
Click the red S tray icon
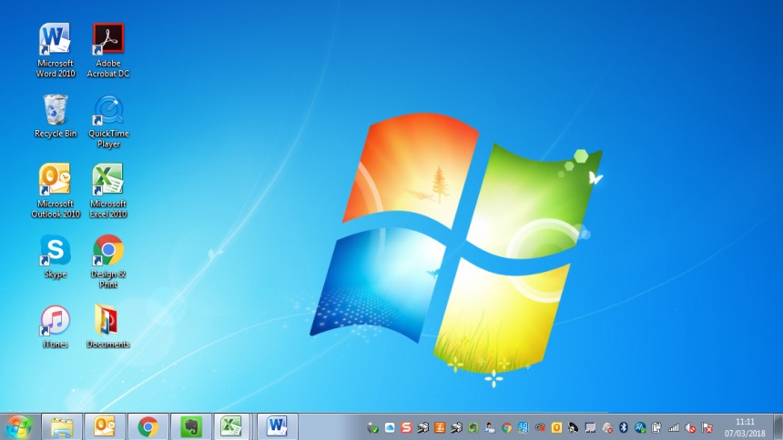point(406,427)
